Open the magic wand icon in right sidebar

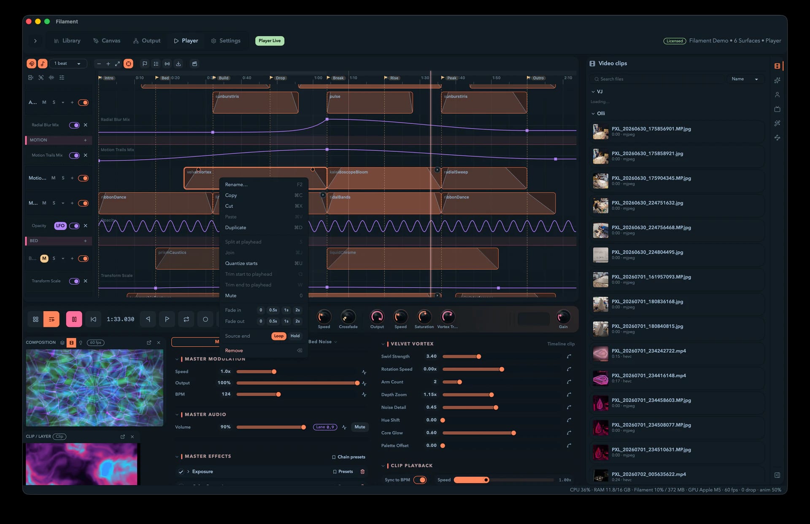[x=777, y=123]
